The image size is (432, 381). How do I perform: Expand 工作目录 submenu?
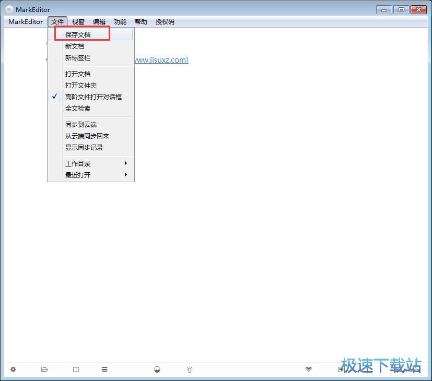[91, 163]
